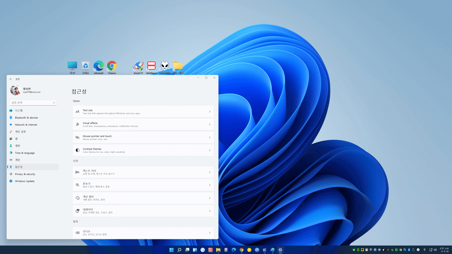Open the yellow play-button taskbar app

tap(249, 250)
